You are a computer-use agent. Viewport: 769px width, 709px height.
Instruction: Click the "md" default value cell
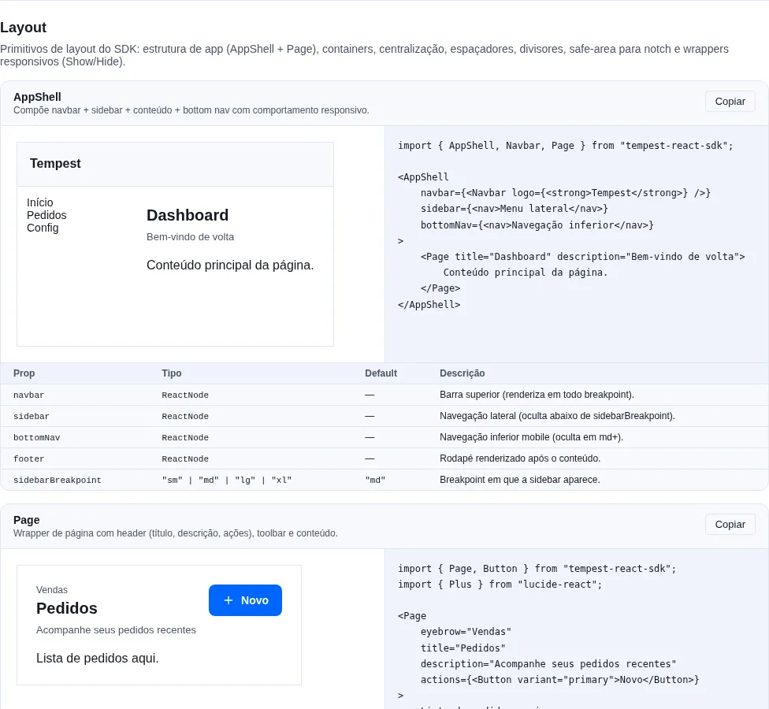[375, 480]
